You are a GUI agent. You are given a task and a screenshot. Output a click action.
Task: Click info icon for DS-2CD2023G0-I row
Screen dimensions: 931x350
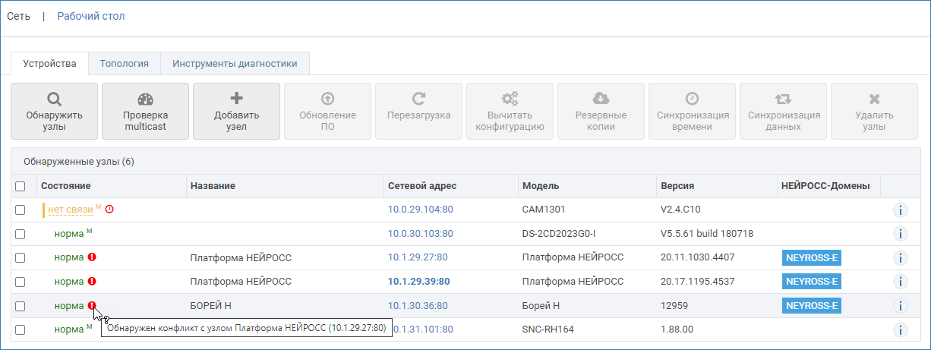900,234
